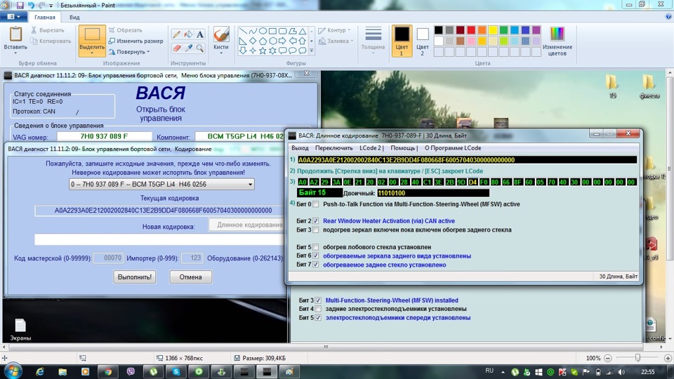
Task: Select Цвет 1 color button
Action: 402,41
